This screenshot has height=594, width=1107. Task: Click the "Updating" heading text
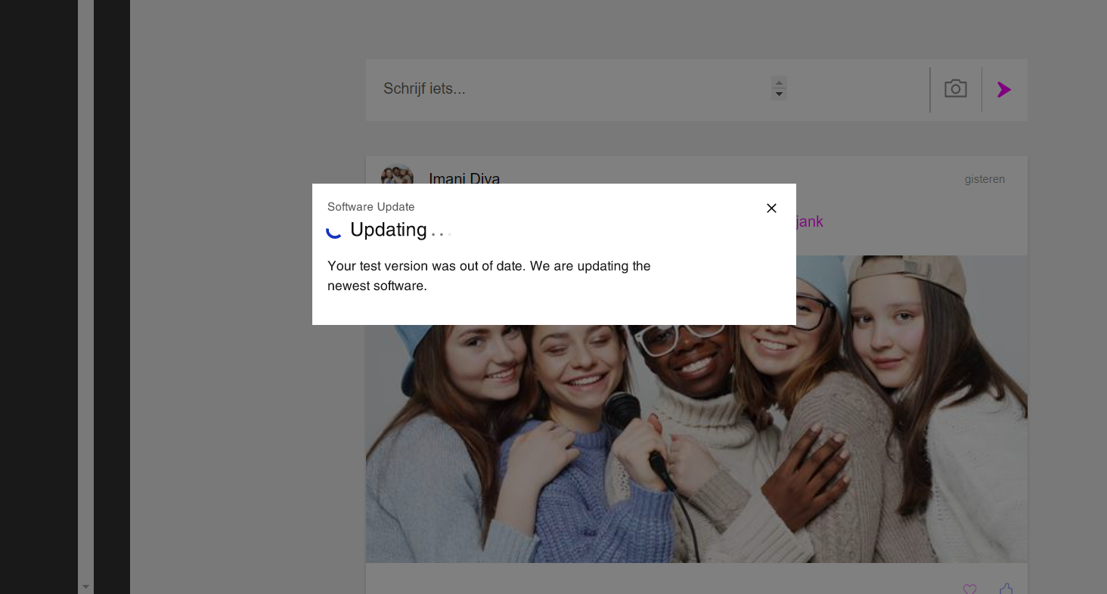point(389,230)
